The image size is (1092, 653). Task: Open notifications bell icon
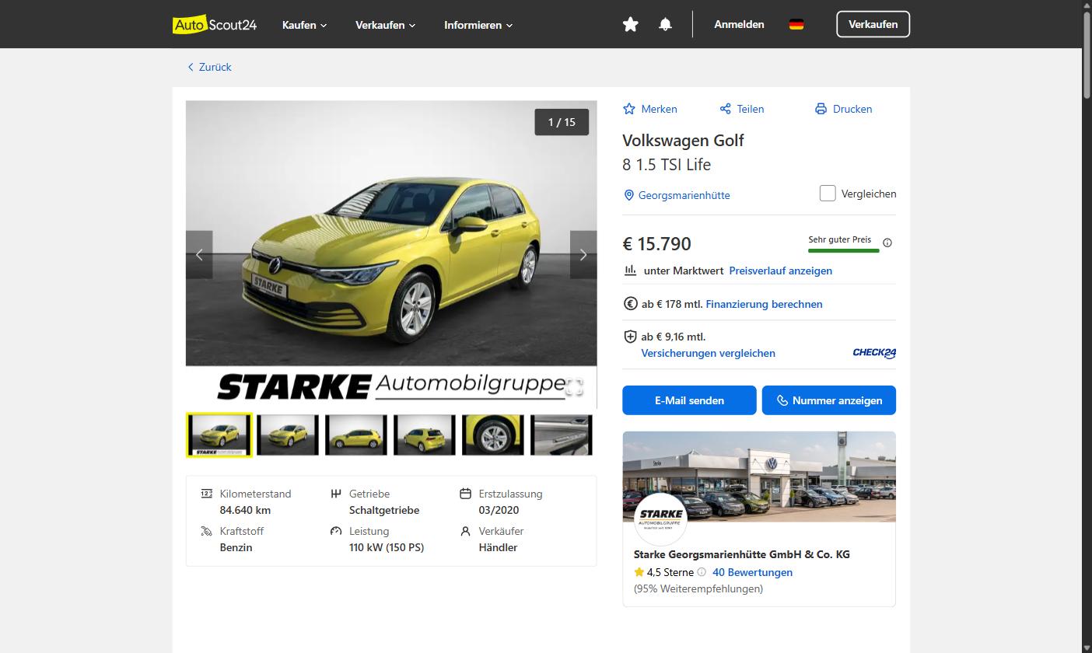[665, 25]
